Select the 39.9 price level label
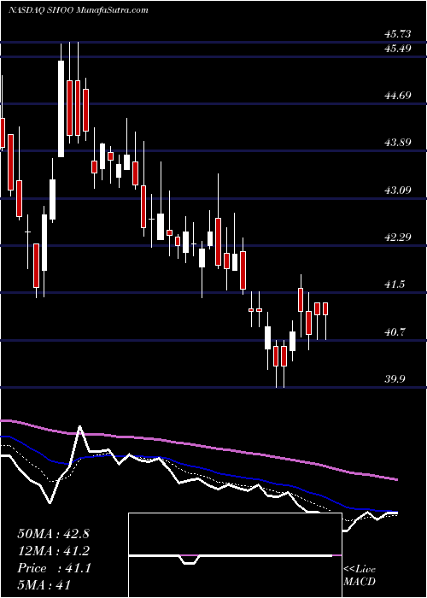This screenshot has height=598, width=427. pos(395,379)
